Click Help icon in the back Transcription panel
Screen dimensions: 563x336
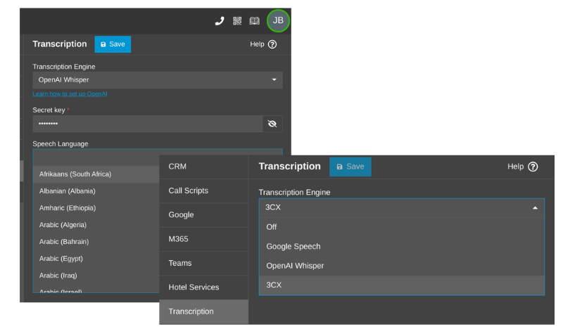pyautogui.click(x=272, y=44)
